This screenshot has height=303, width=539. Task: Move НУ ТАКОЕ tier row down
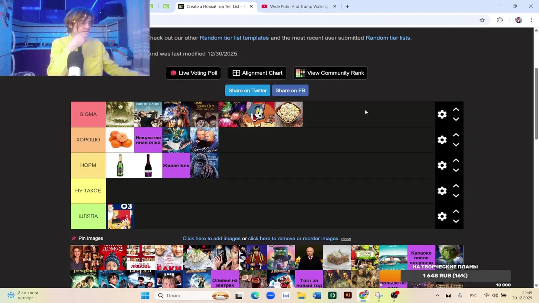[456, 196]
